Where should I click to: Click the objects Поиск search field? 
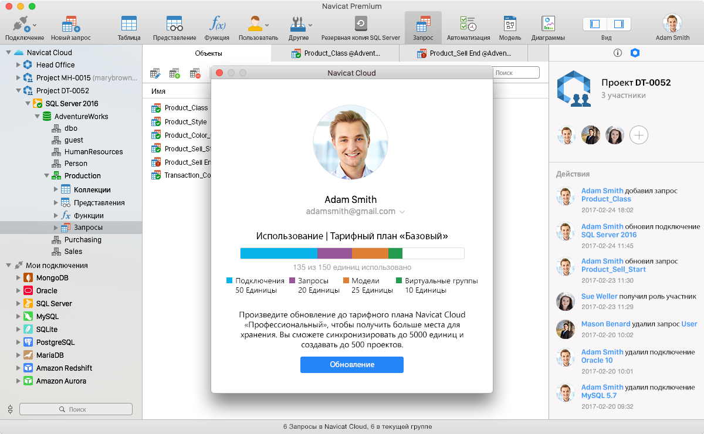[516, 73]
